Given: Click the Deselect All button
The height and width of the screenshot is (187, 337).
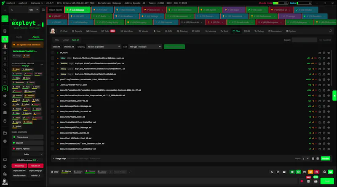Looking at the screenshot, I should [x=69, y=47].
